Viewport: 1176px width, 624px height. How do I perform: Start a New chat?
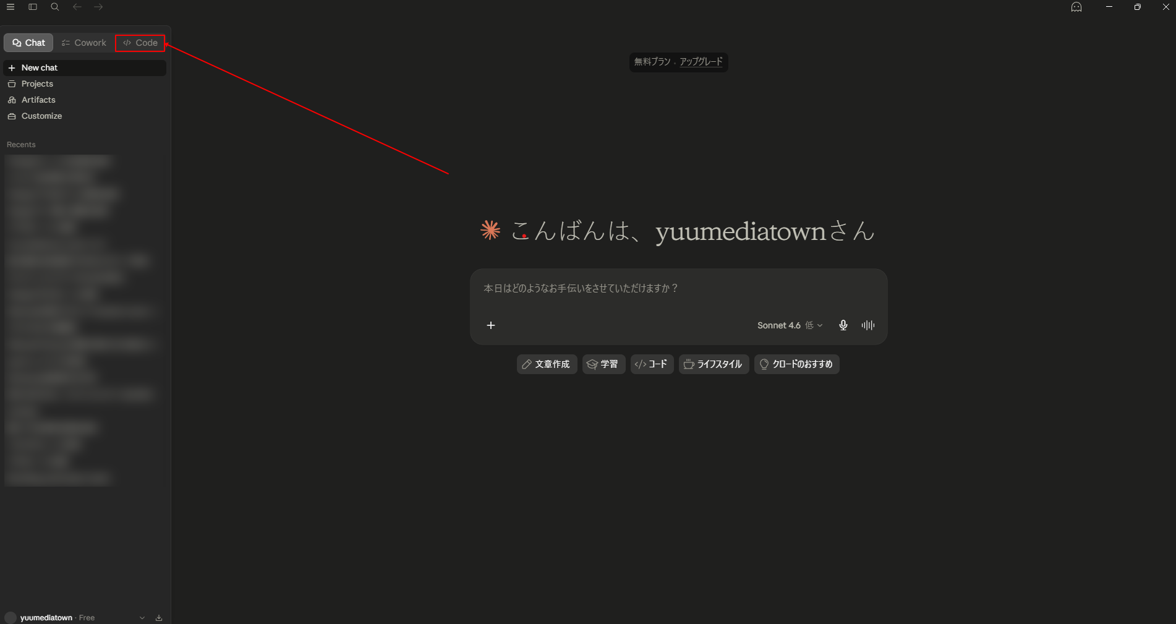click(x=85, y=67)
